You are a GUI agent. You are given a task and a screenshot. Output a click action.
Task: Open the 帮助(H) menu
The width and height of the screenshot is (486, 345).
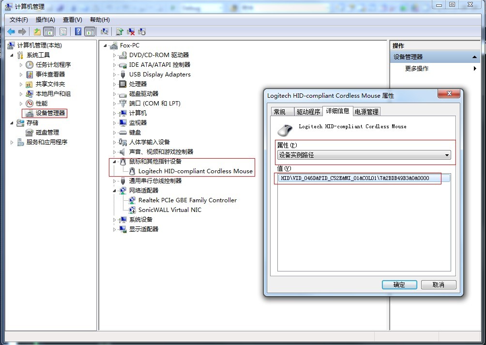pos(100,20)
